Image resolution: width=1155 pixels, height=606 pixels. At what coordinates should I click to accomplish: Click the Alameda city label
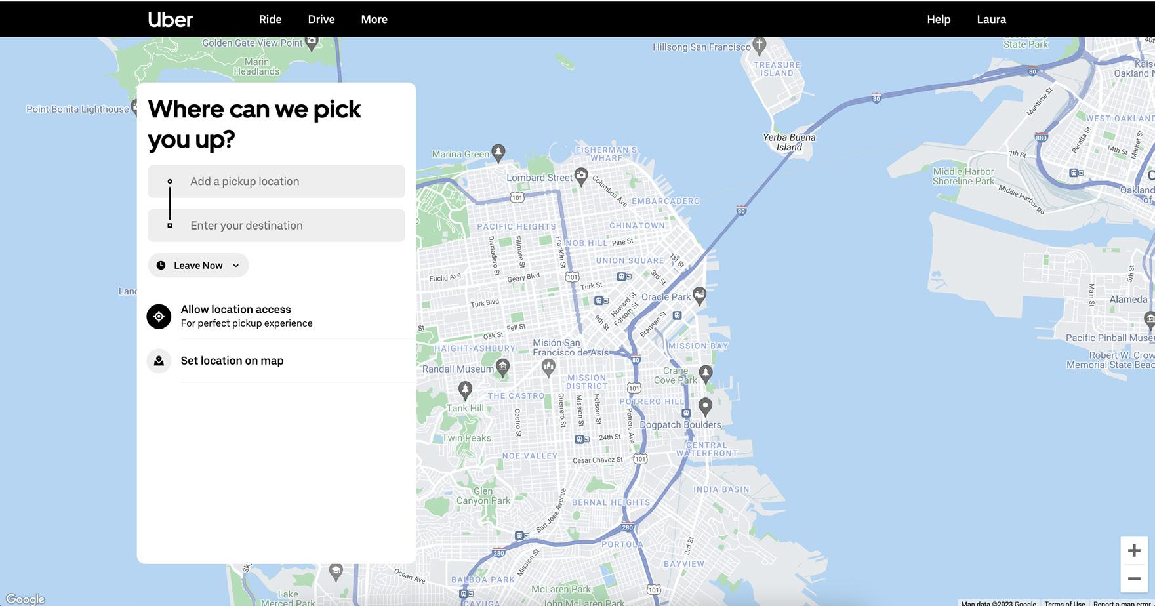pyautogui.click(x=1128, y=300)
